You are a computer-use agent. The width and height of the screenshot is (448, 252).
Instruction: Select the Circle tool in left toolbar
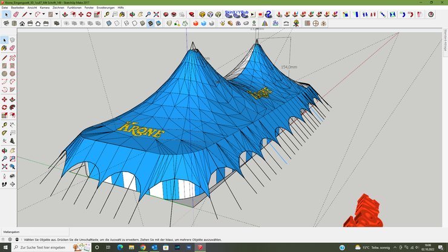point(4,74)
